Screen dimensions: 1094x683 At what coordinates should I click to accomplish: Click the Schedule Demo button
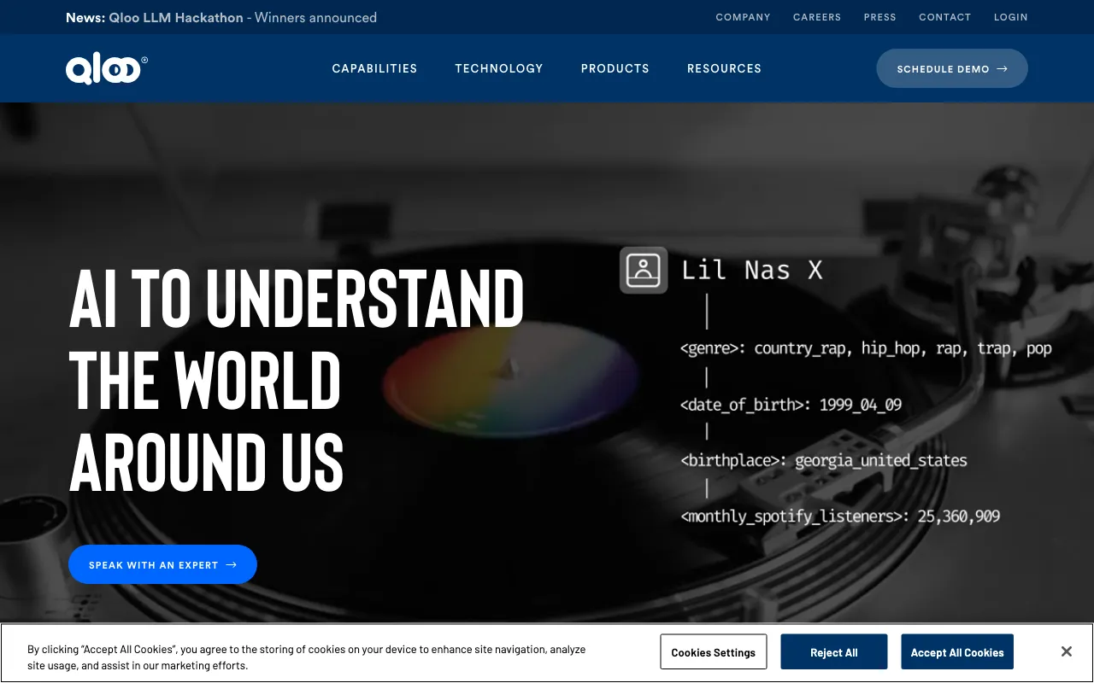[x=952, y=68]
